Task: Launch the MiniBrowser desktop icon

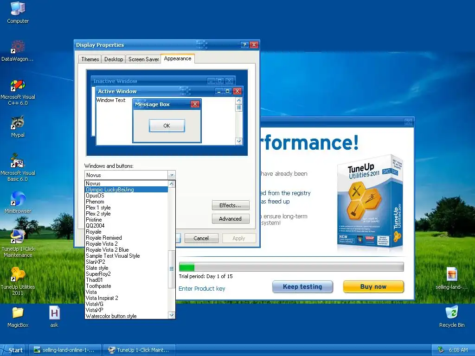Action: pyautogui.click(x=18, y=202)
